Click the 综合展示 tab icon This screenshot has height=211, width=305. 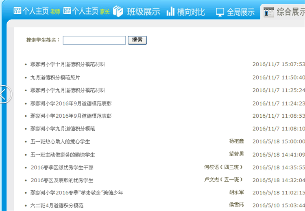[268, 12]
